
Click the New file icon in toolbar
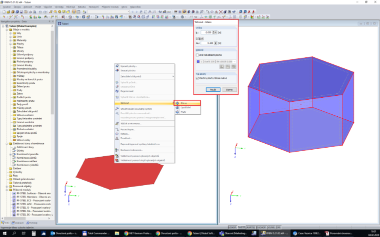click(4, 11)
